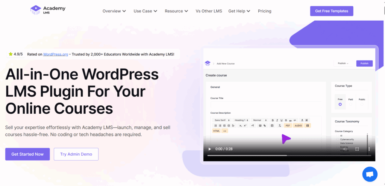Insert an image in the description editor
This screenshot has width=385, height=186.
coord(260,126)
